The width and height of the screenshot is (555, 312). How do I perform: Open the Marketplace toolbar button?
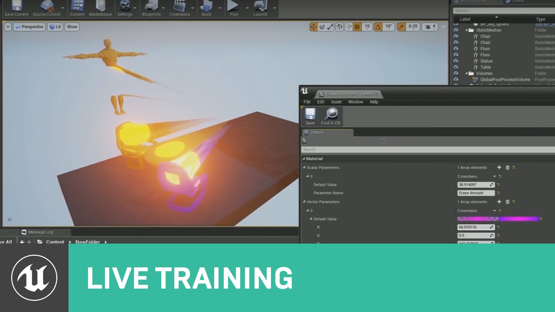click(x=100, y=9)
